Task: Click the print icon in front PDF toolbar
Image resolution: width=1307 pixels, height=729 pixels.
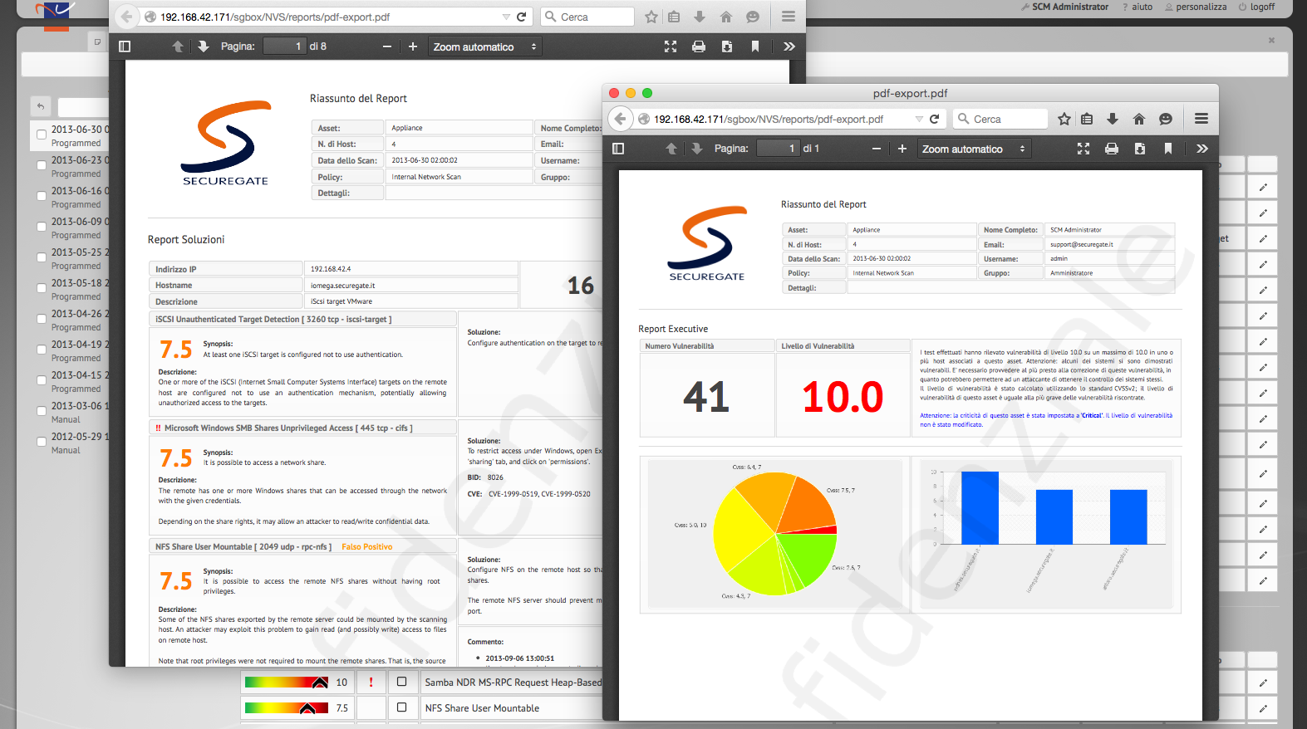Action: [x=1111, y=149]
